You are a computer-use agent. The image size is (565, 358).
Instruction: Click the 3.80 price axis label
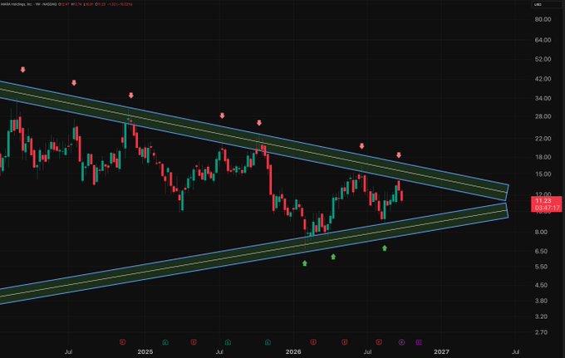(541, 301)
